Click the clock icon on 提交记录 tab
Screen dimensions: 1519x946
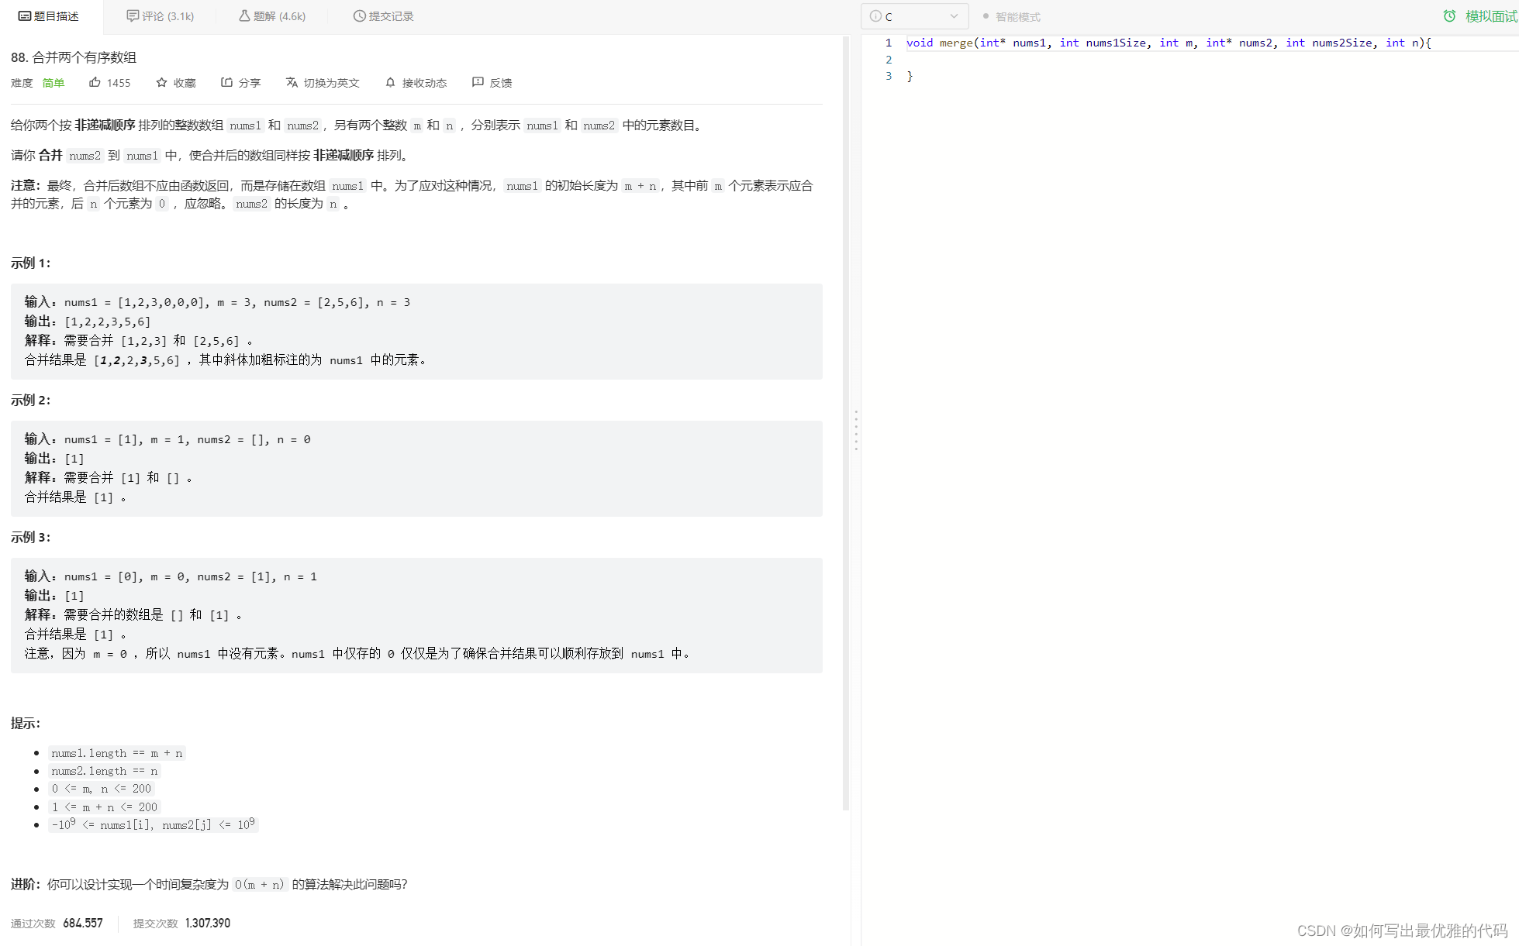tap(359, 16)
